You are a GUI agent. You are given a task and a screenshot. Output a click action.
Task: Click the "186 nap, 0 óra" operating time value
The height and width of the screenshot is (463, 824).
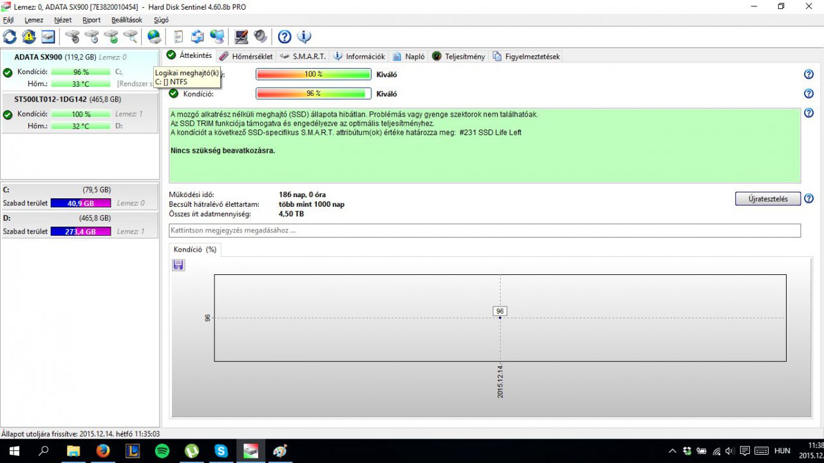click(302, 194)
